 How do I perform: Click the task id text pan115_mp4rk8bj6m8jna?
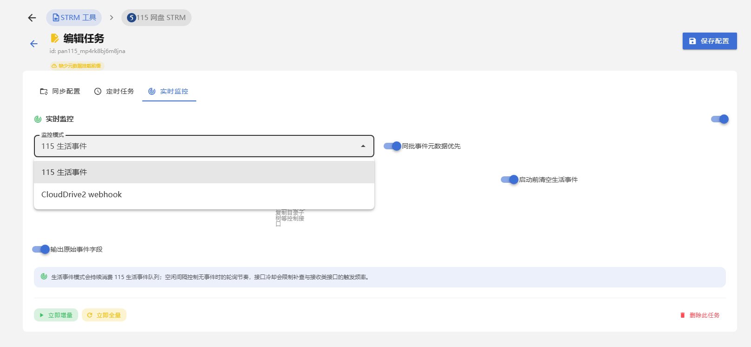[87, 51]
